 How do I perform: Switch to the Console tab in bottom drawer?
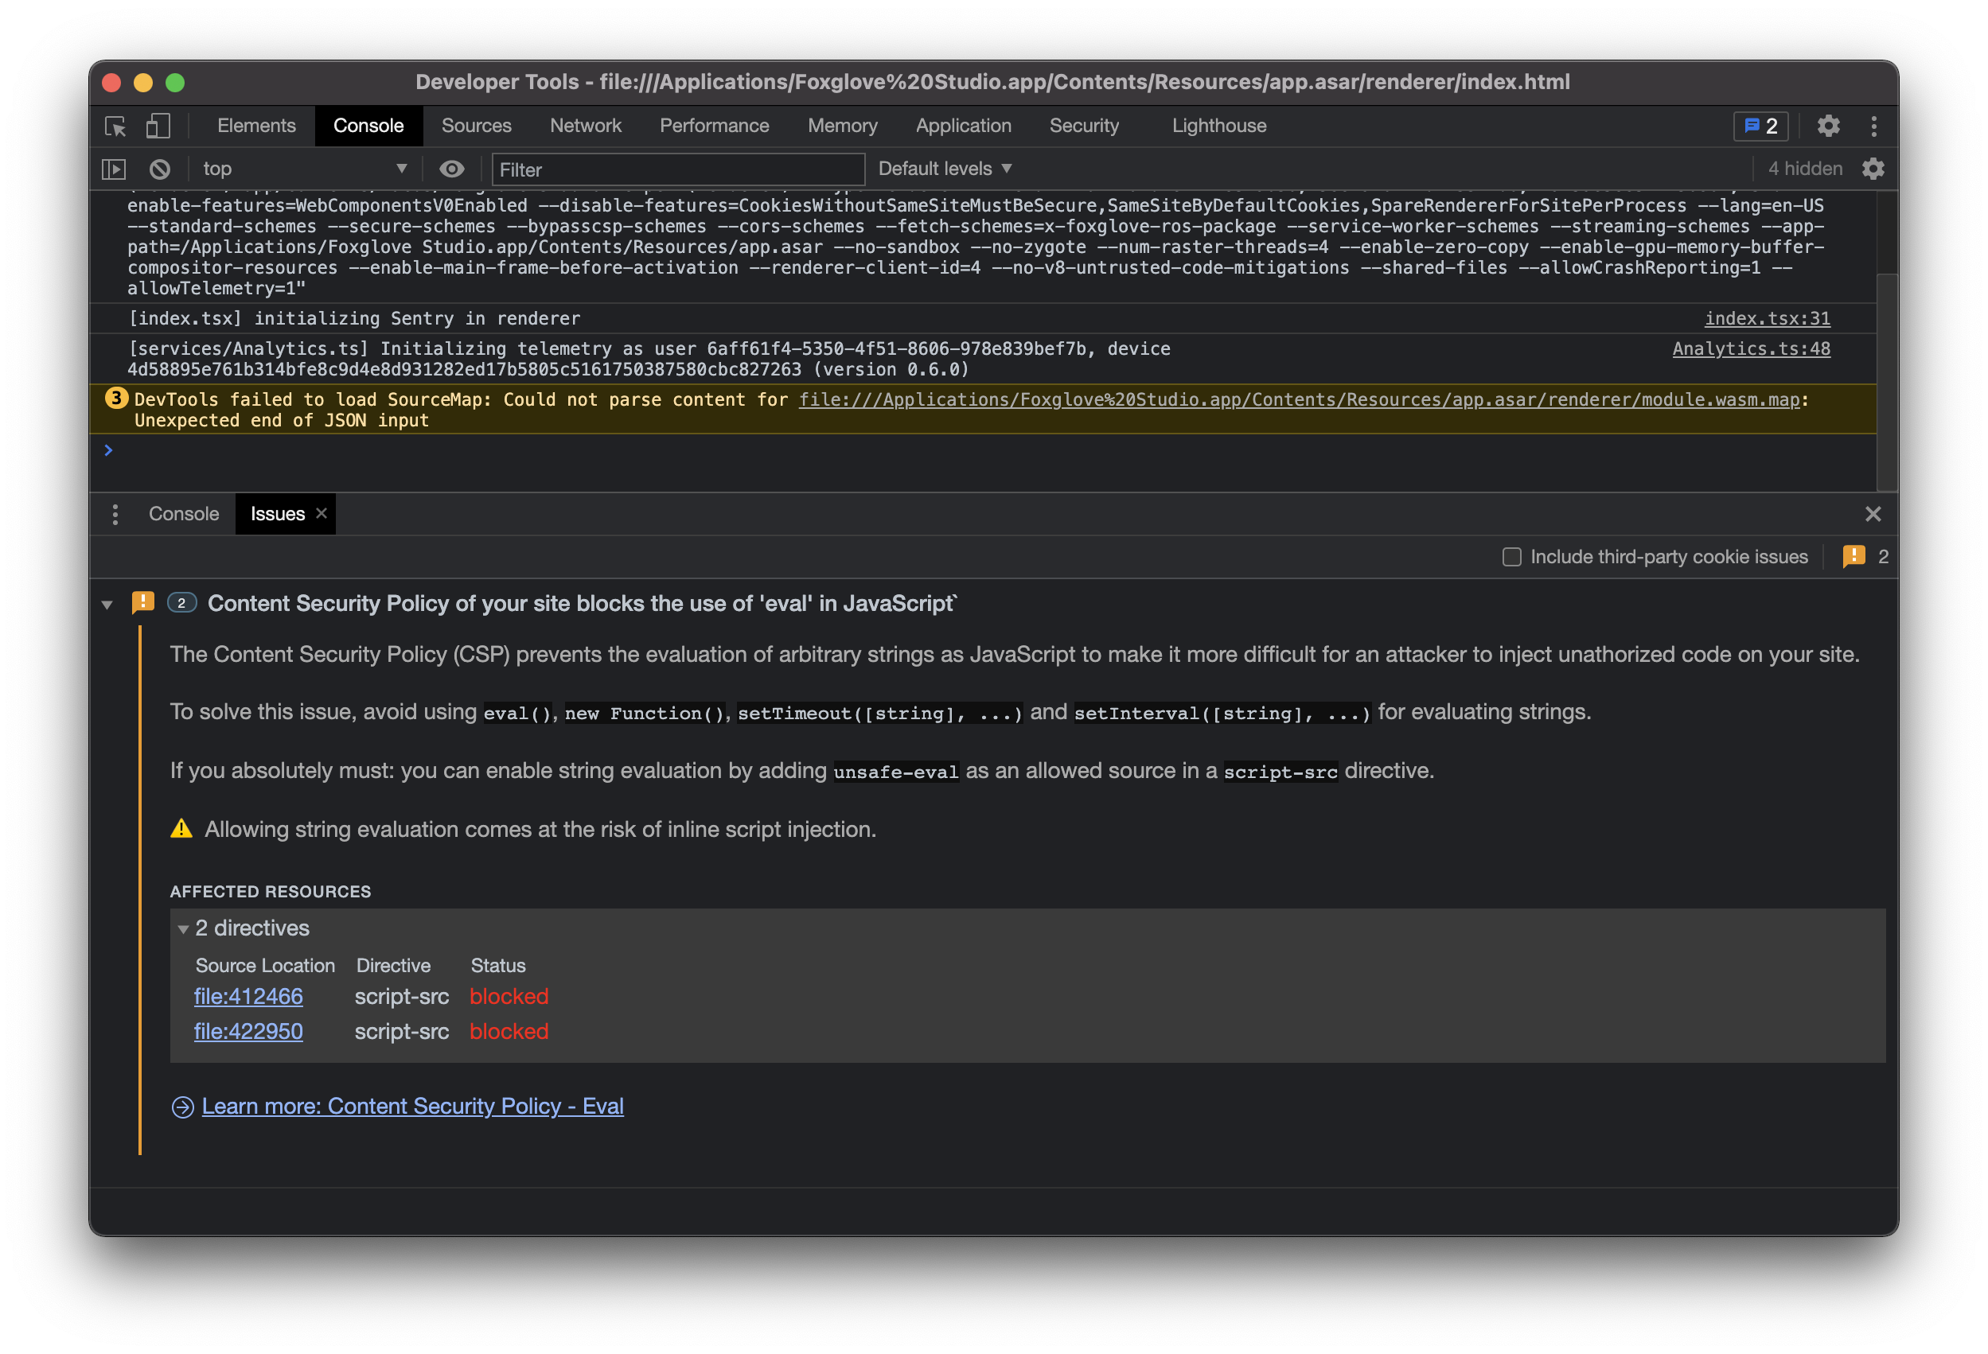tap(183, 513)
